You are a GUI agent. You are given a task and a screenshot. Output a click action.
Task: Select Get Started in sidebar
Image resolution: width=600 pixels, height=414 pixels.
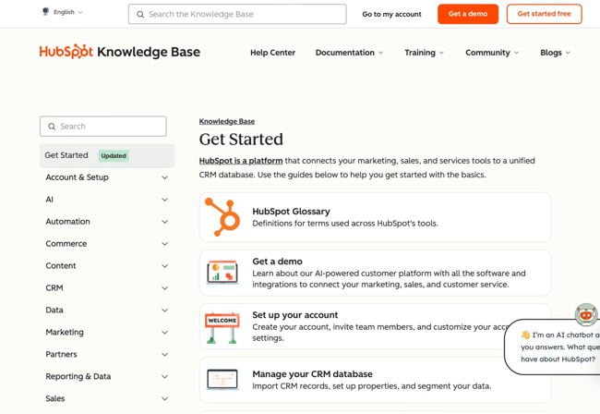(107, 155)
